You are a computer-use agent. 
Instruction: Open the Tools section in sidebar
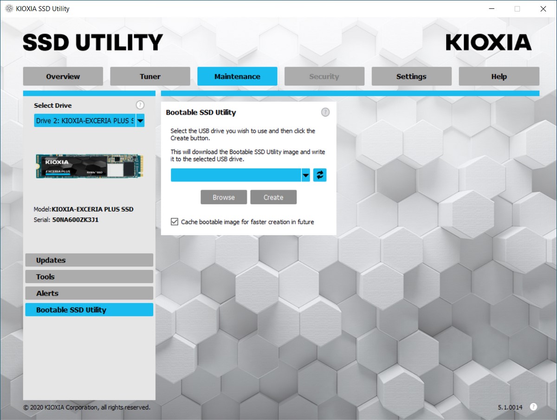coord(89,277)
